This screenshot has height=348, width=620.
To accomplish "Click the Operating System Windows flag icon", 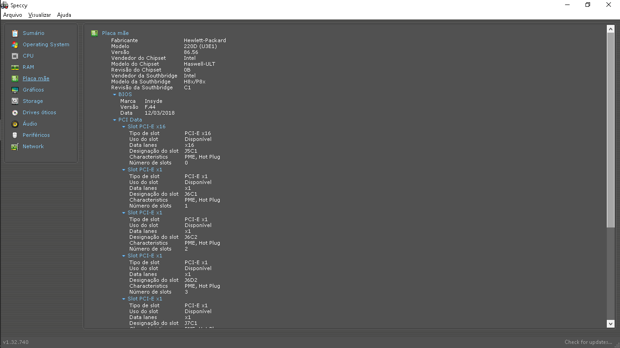I will pos(15,44).
